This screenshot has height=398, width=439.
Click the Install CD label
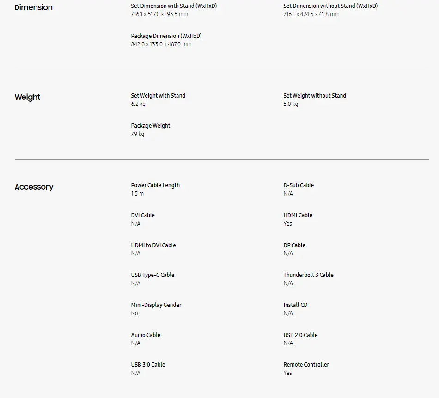click(x=295, y=305)
